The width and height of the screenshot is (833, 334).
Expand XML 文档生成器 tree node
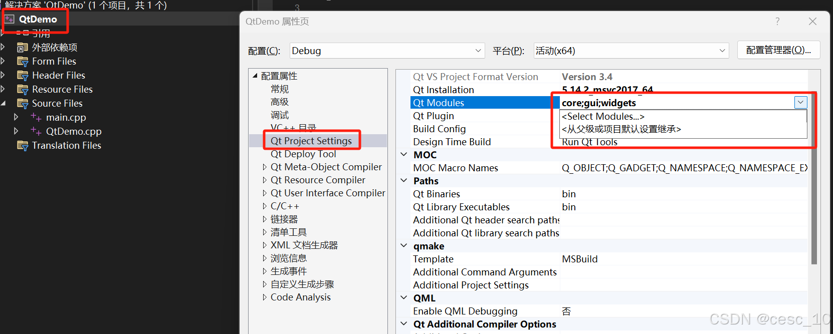coord(265,245)
